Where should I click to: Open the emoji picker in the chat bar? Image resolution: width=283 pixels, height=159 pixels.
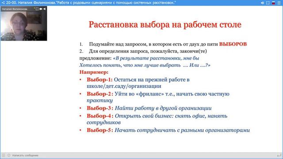9,155
